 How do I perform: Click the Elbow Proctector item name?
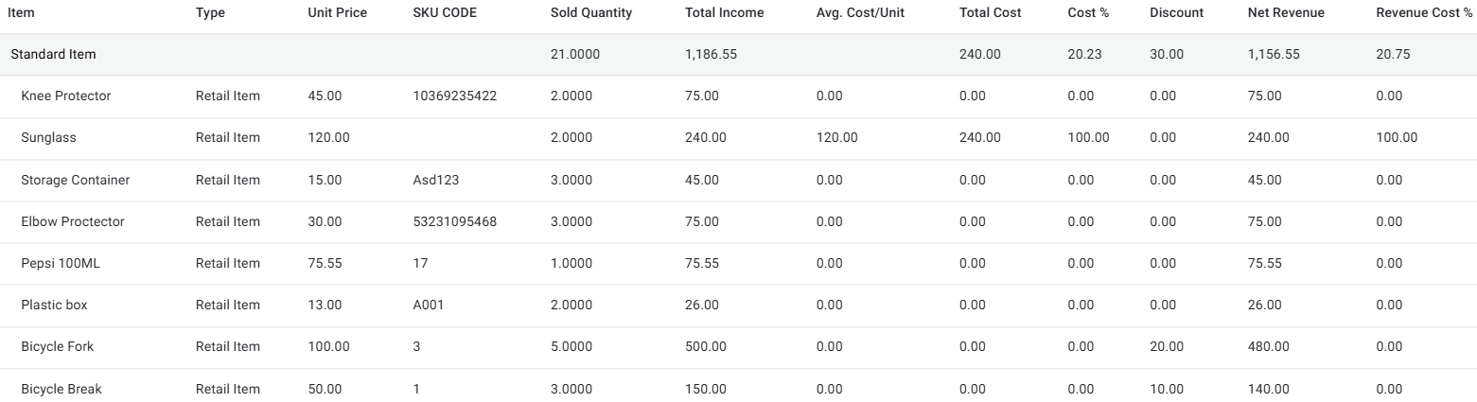click(72, 221)
